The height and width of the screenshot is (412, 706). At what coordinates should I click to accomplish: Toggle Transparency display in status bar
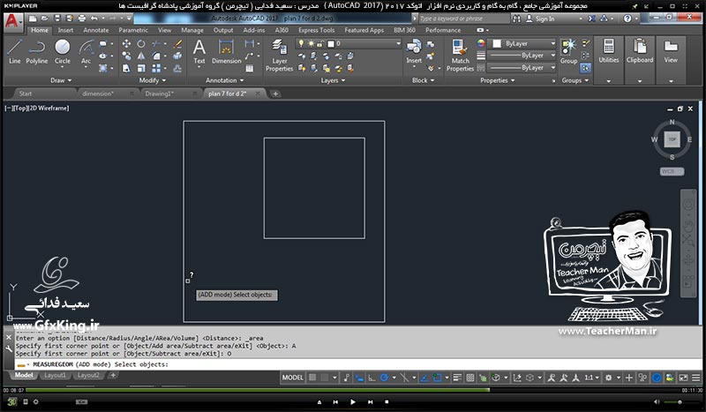[x=470, y=378]
